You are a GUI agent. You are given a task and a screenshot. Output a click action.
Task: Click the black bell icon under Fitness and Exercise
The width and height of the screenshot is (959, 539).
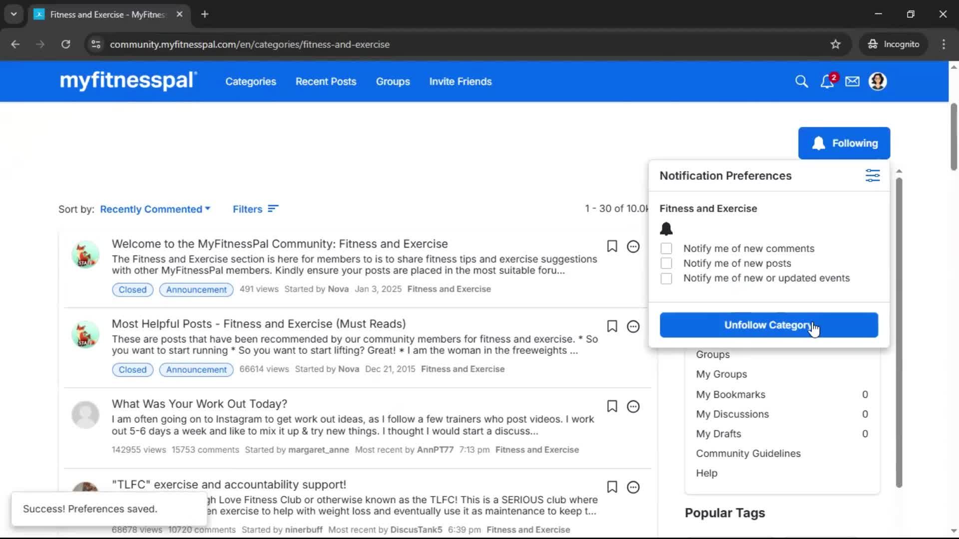pyautogui.click(x=666, y=229)
